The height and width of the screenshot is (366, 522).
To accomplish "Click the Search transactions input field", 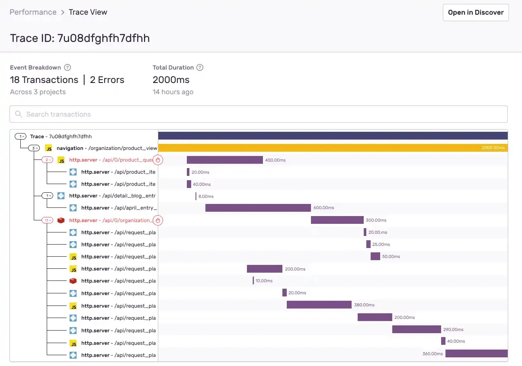I will [x=130, y=114].
